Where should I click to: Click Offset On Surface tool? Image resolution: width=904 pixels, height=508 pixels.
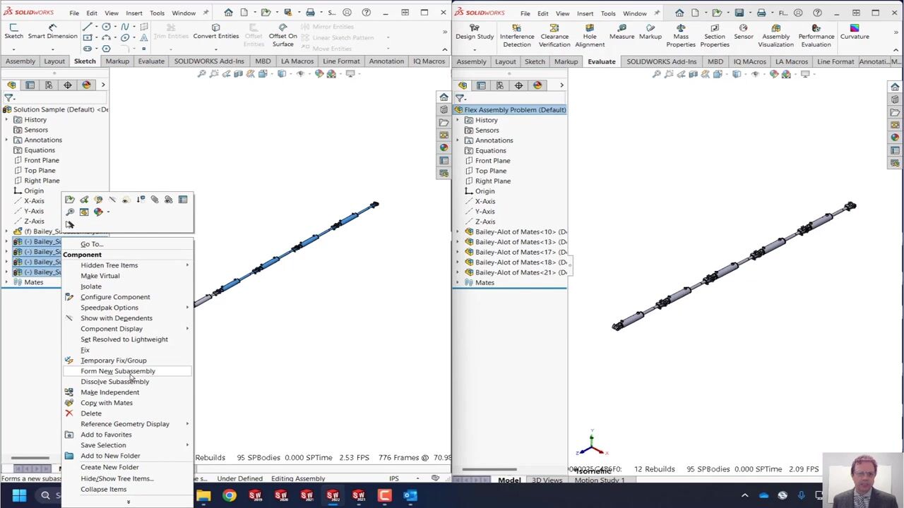coord(282,36)
